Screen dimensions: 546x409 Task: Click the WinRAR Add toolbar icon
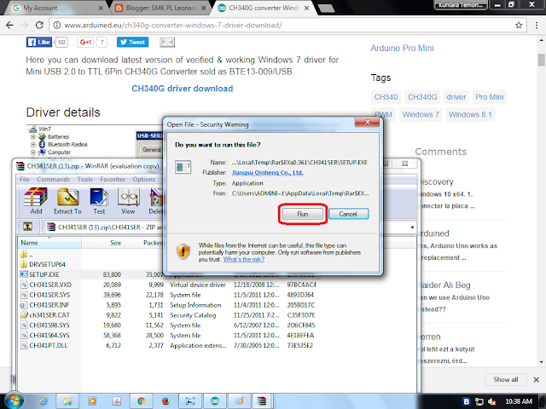[x=36, y=201]
